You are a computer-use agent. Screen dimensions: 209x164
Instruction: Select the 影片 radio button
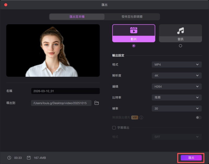click(x=134, y=46)
